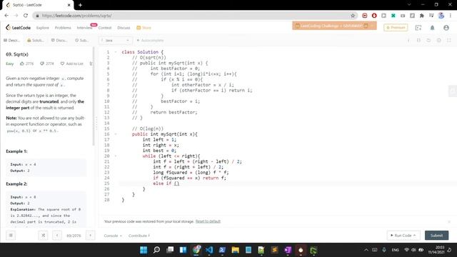Switch to the Description tab
Image resolution: width=457 pixels, height=257 pixels.
point(11,40)
